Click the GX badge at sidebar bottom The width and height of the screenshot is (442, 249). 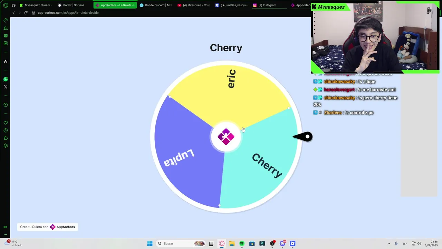tap(6, 227)
